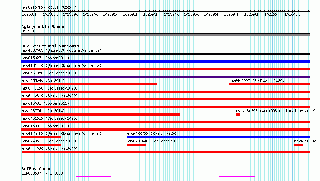Open the RefSeq Genes track title
The image size is (320, 181).
[36, 169]
